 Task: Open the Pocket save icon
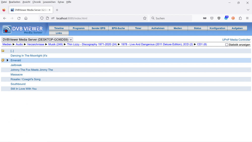pos(212,18)
